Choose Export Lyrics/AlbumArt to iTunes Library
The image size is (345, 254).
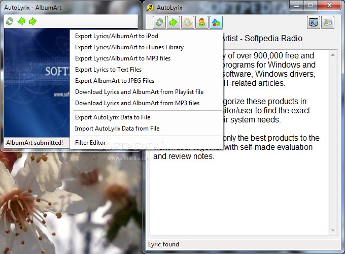pyautogui.click(x=146, y=47)
